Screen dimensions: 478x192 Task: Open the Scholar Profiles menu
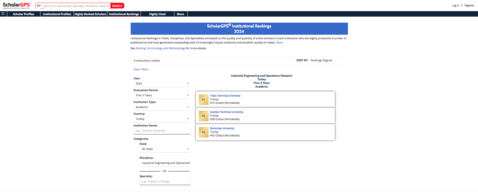[24, 14]
